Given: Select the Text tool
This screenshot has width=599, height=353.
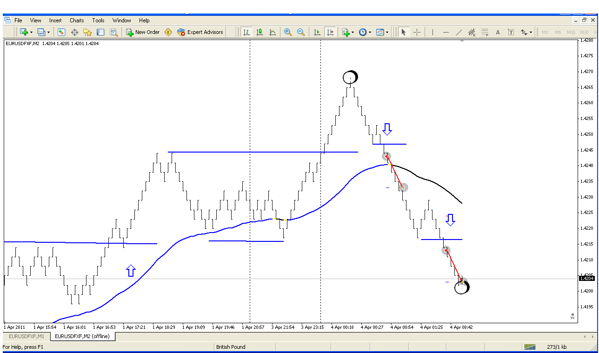Looking at the screenshot, I should click(498, 32).
